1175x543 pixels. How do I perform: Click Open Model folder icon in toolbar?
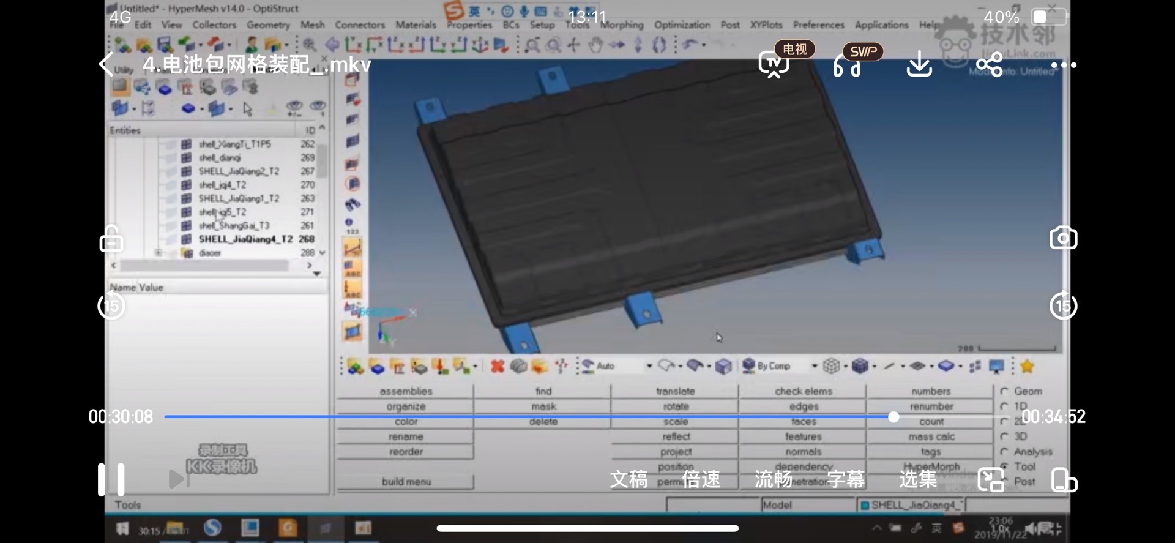[144, 45]
